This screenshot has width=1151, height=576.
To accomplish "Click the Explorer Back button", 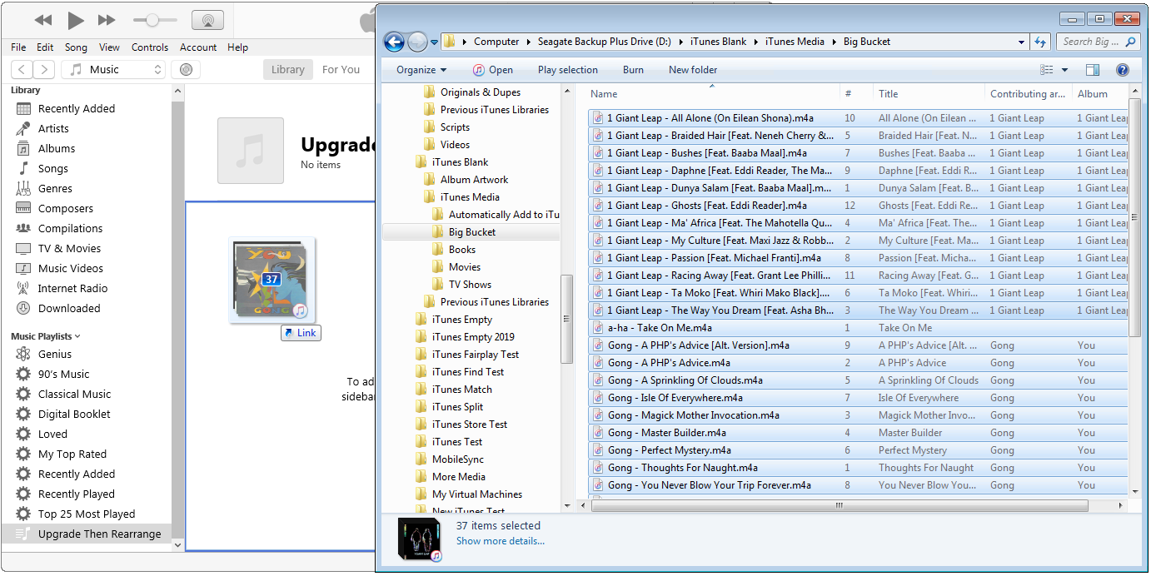I will pos(394,42).
